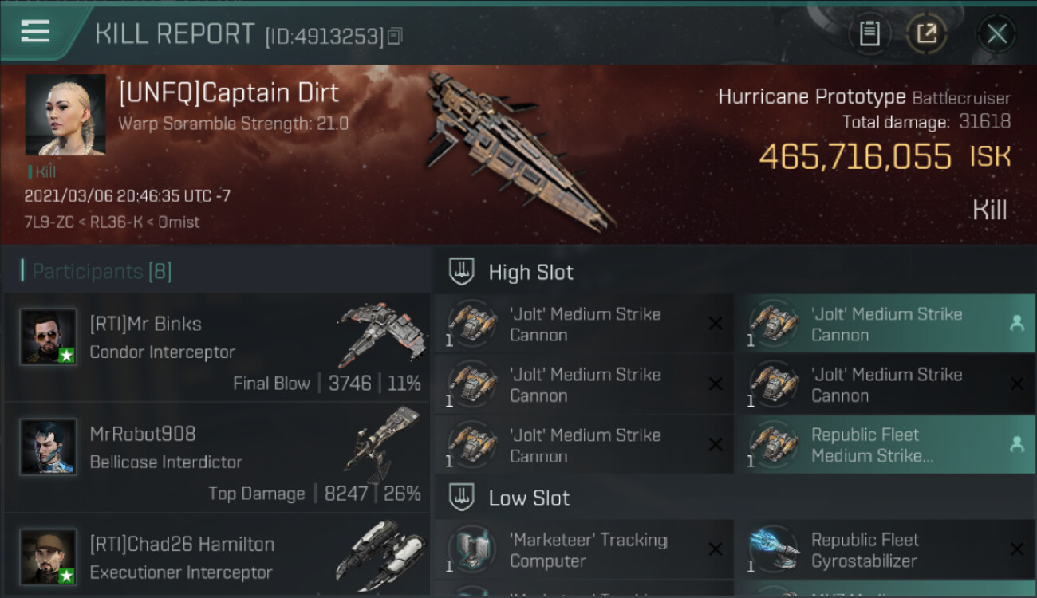Close the kill report window
This screenshot has width=1037, height=598.
click(x=996, y=33)
